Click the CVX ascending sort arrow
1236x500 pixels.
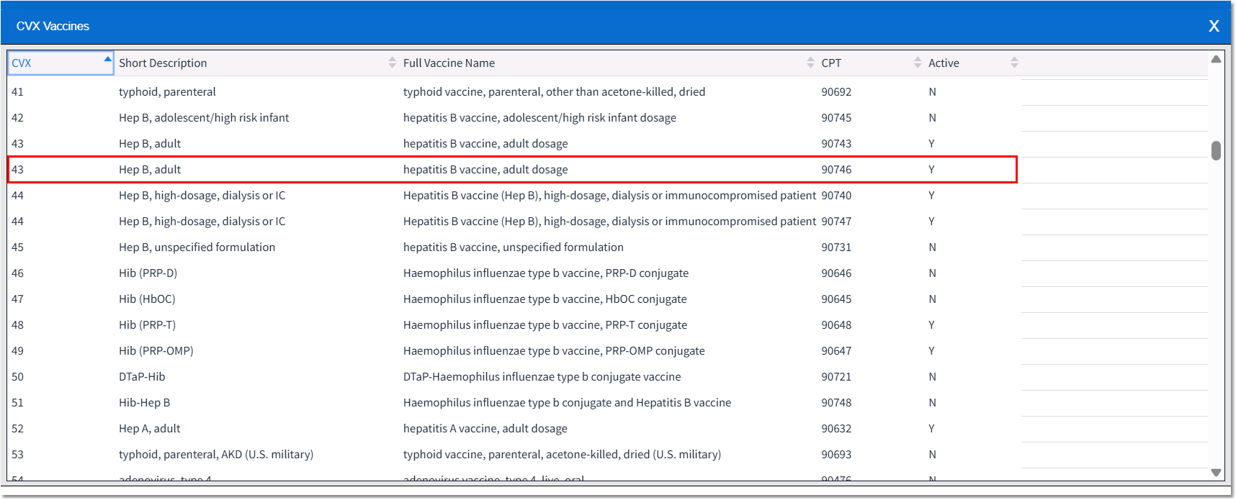(107, 59)
